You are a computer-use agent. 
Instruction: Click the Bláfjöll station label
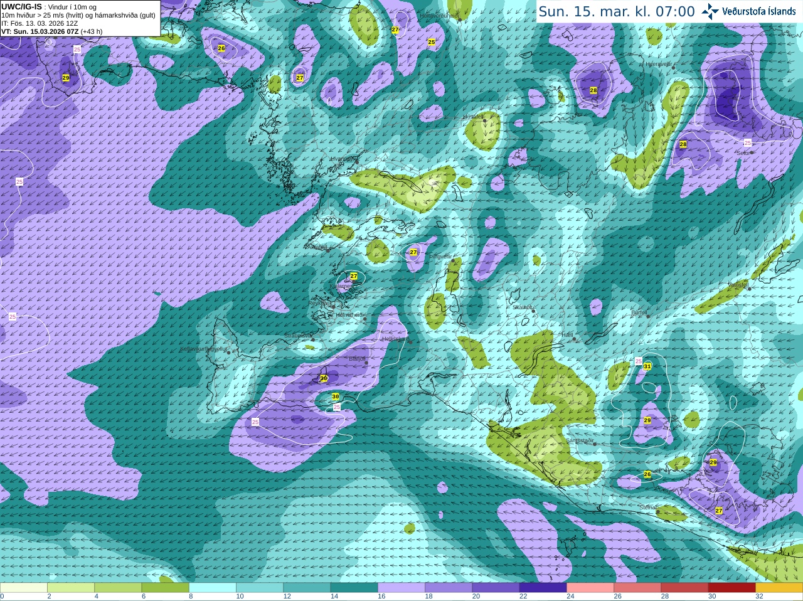357,359
